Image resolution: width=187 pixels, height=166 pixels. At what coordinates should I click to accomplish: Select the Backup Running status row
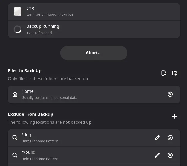94,29
